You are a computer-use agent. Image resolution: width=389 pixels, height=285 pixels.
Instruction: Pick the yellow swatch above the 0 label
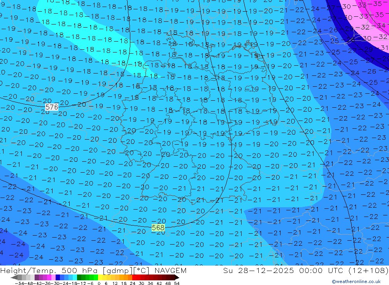tap(100, 277)
